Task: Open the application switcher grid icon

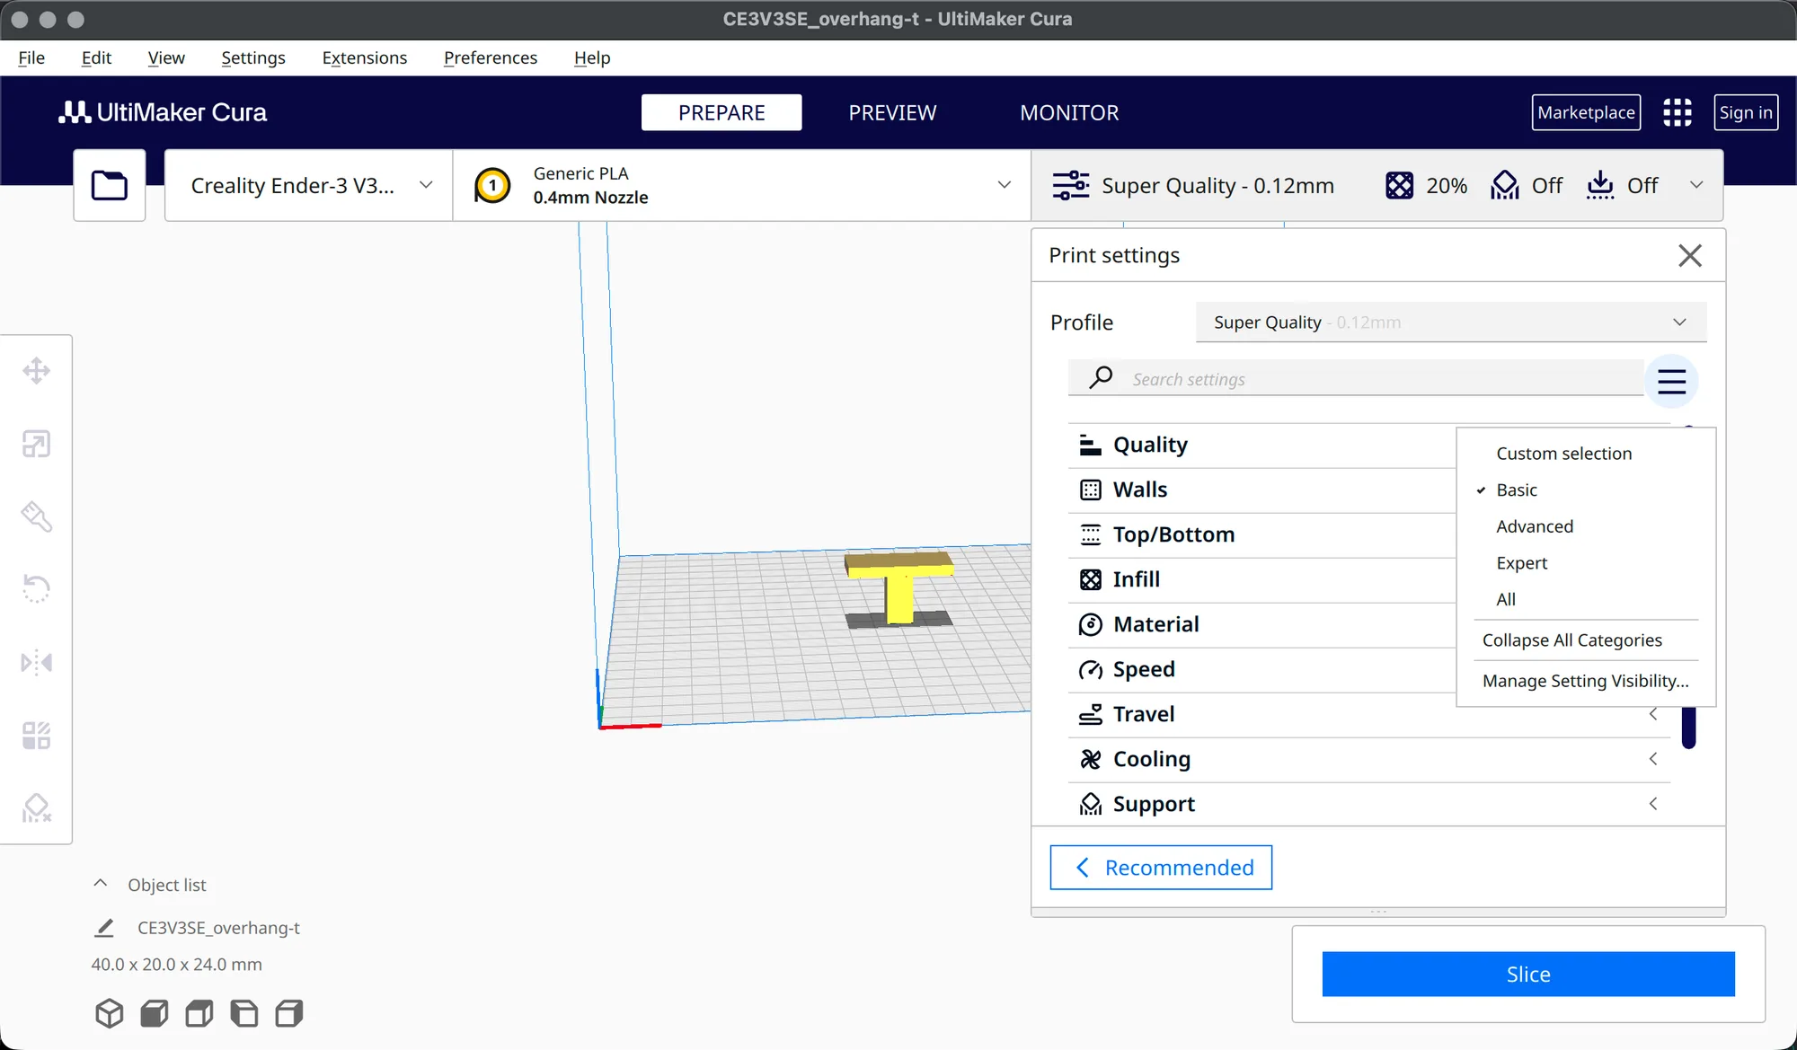Action: point(1677,112)
